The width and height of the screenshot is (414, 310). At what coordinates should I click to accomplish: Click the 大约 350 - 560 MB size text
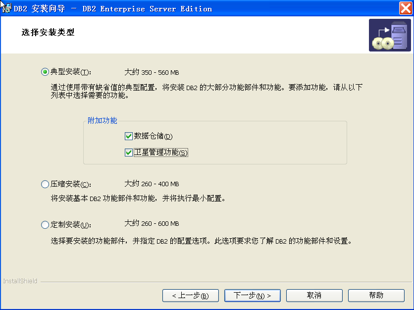pos(152,72)
